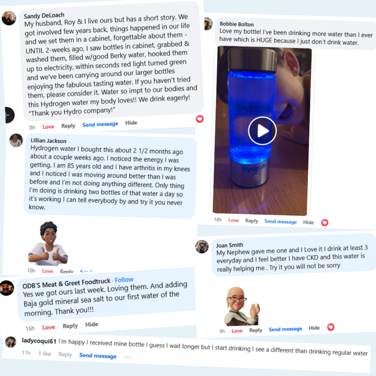Play Bobbie Bolton's hydrogen bottle video

tap(262, 131)
